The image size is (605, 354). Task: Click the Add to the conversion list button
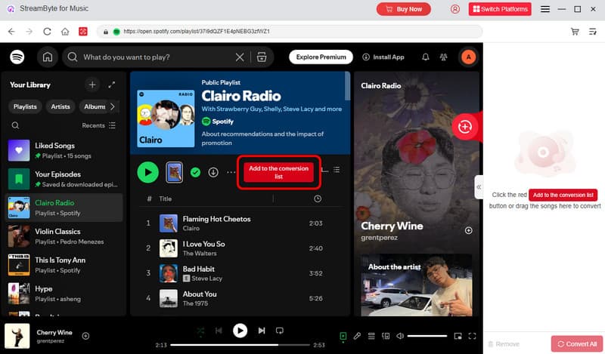click(280, 172)
